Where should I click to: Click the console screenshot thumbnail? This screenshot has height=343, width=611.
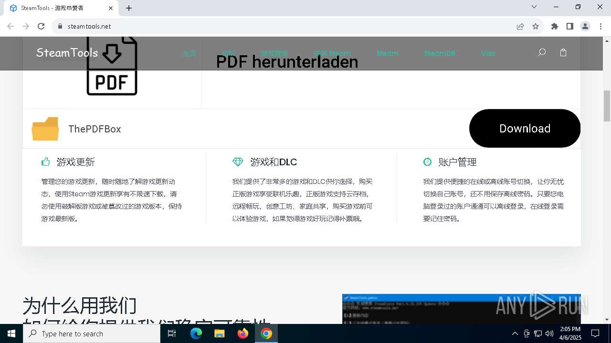coord(461,309)
